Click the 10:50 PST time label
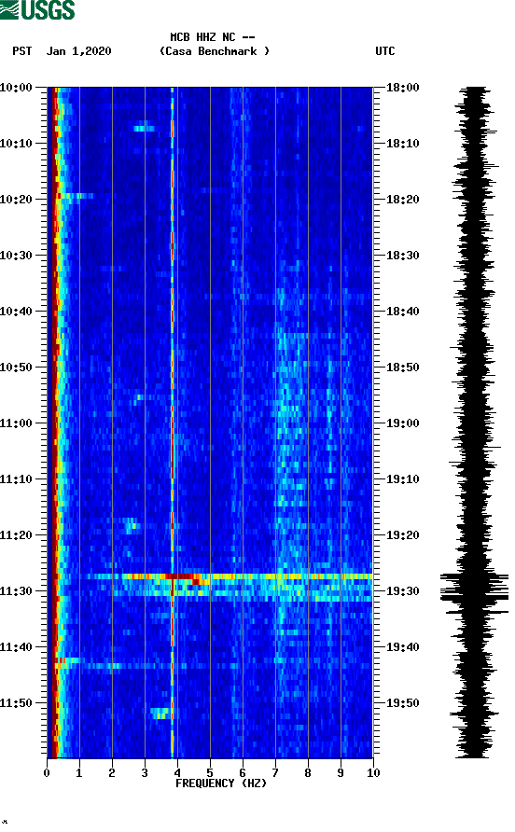515x832 pixels. [x=16, y=367]
